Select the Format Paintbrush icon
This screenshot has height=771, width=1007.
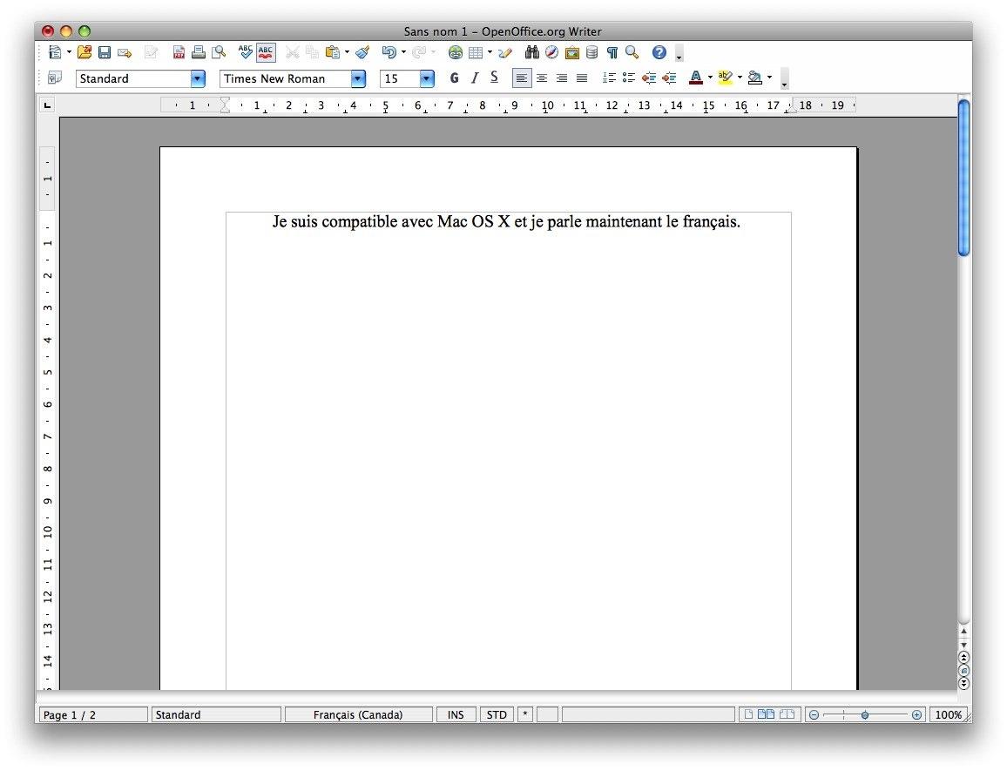pos(363,52)
